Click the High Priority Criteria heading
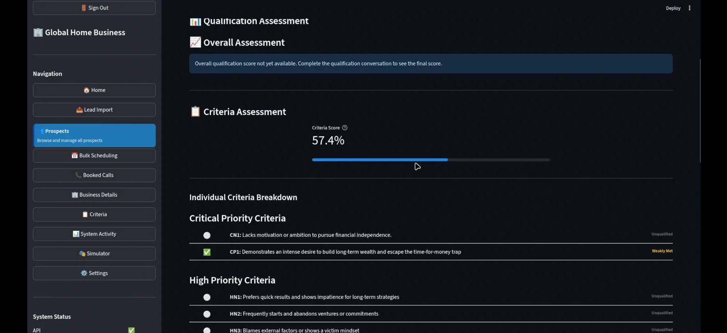Screen dimensions: 727x333 [x=232, y=280]
